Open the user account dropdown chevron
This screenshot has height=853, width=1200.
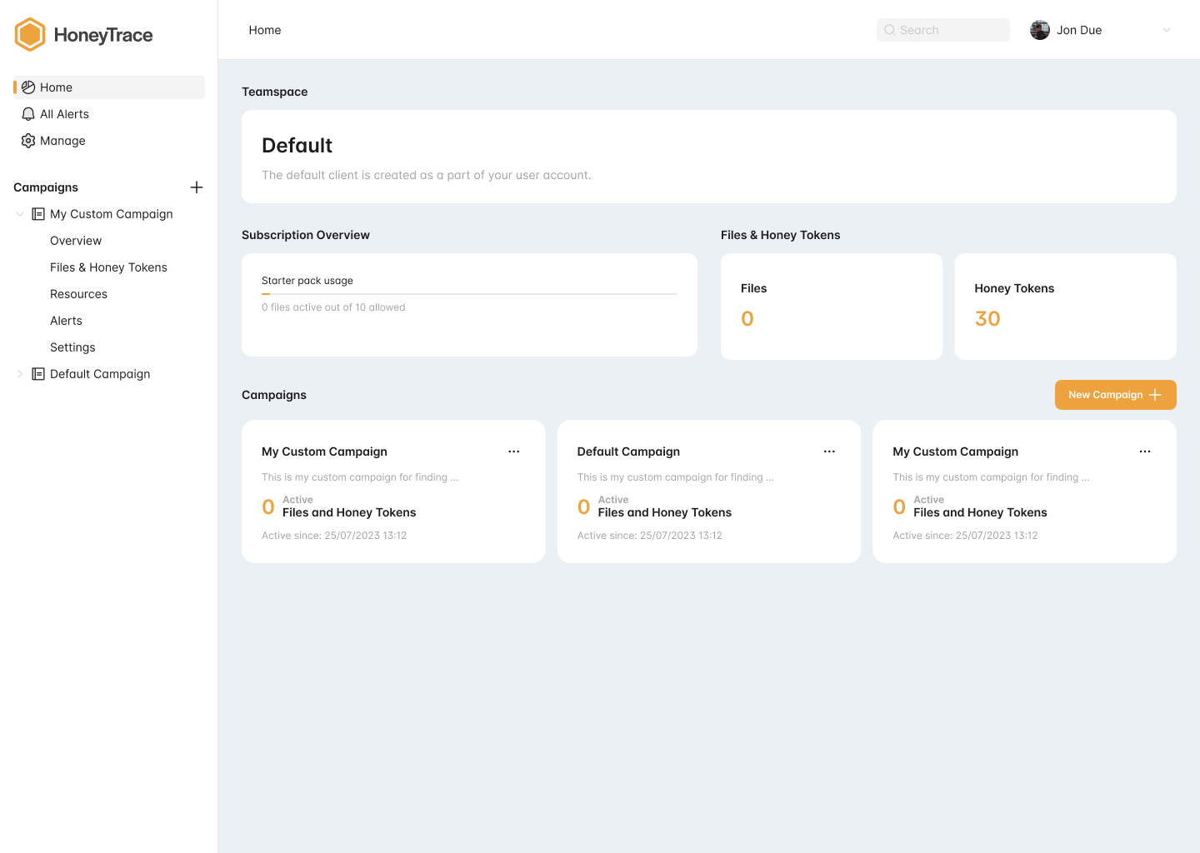(x=1167, y=30)
